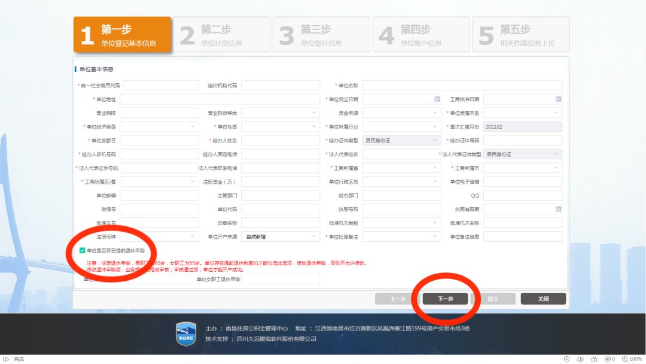Expand the 单位开户来源 dropdown

314,236
